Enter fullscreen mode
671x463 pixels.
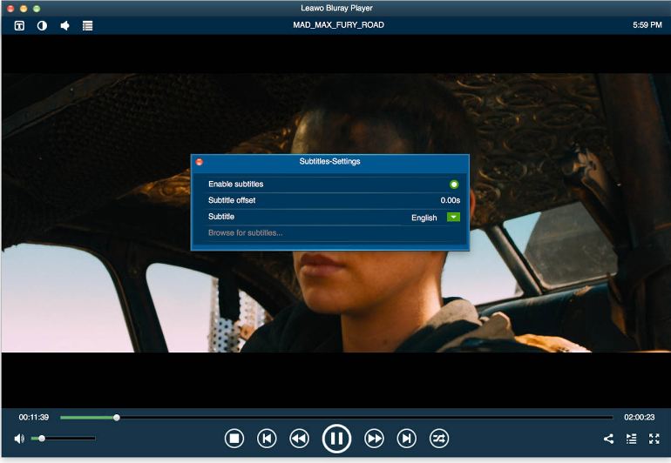pyautogui.click(x=654, y=439)
